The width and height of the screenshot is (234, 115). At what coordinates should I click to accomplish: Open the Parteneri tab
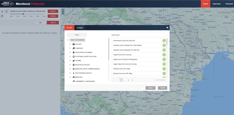tap(229, 4)
